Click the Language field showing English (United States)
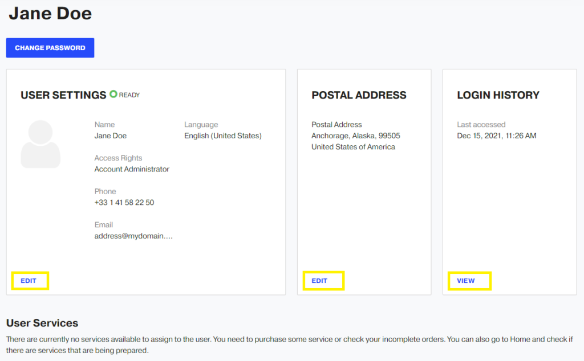 click(x=222, y=136)
